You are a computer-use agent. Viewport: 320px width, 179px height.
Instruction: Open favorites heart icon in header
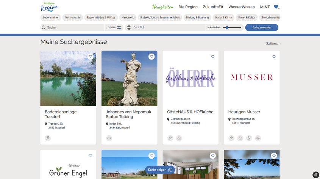[x=276, y=7]
